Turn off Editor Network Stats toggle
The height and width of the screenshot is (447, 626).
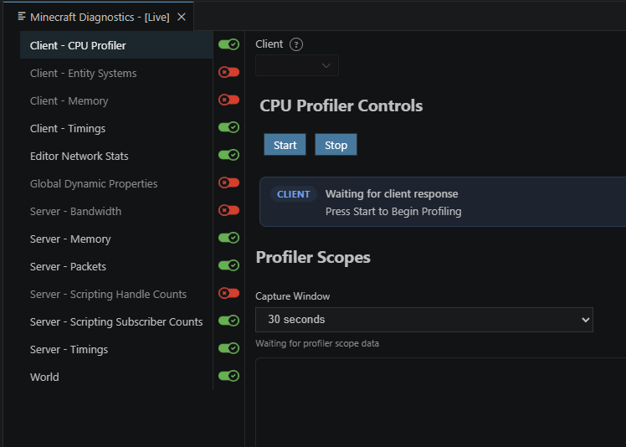pos(228,155)
